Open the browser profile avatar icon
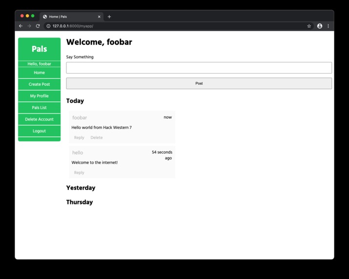 pos(320,26)
